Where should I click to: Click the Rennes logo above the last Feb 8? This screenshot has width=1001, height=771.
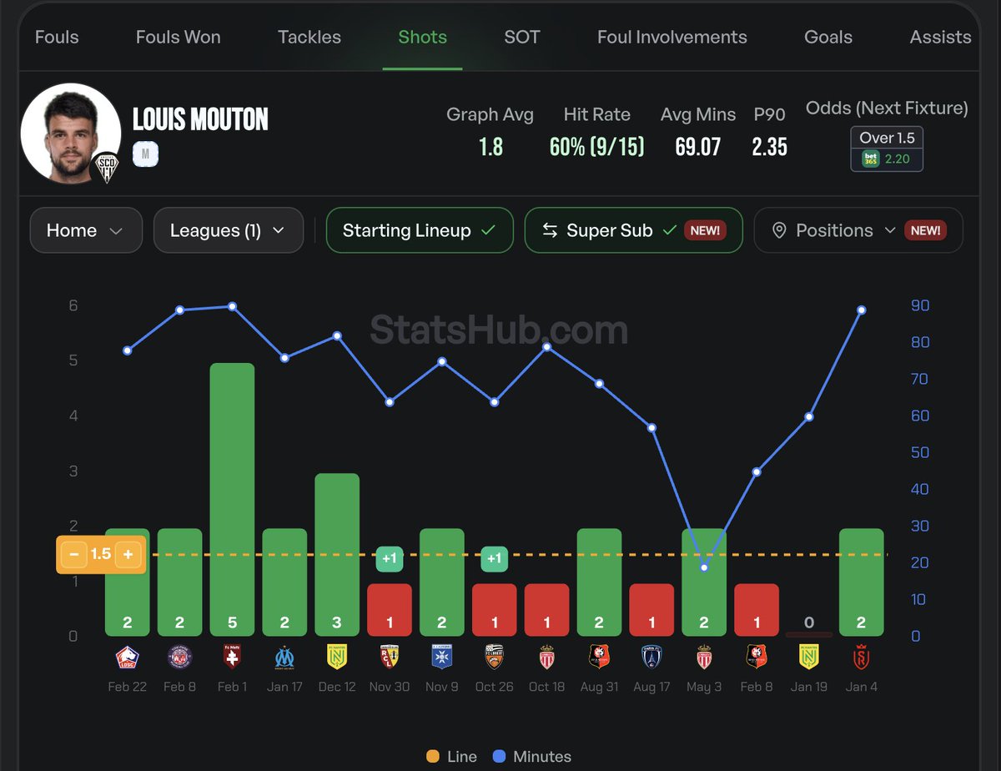click(x=757, y=658)
